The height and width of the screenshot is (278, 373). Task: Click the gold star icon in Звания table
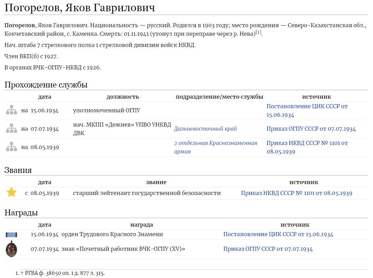click(12, 193)
